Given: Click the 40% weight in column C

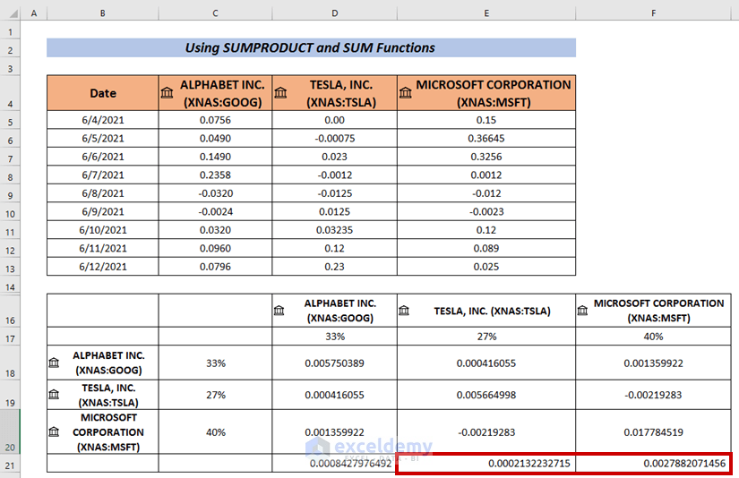Looking at the screenshot, I should (215, 431).
